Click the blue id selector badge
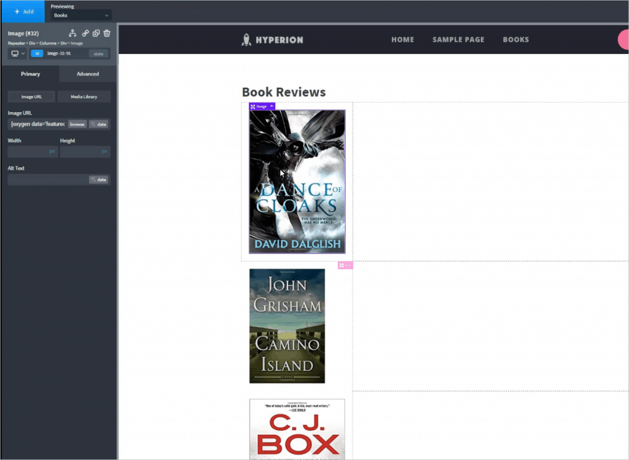629x460 pixels. coord(37,53)
